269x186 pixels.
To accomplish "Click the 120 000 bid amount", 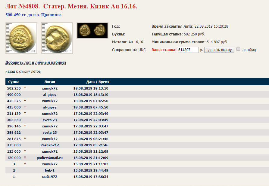I will point(14,158).
